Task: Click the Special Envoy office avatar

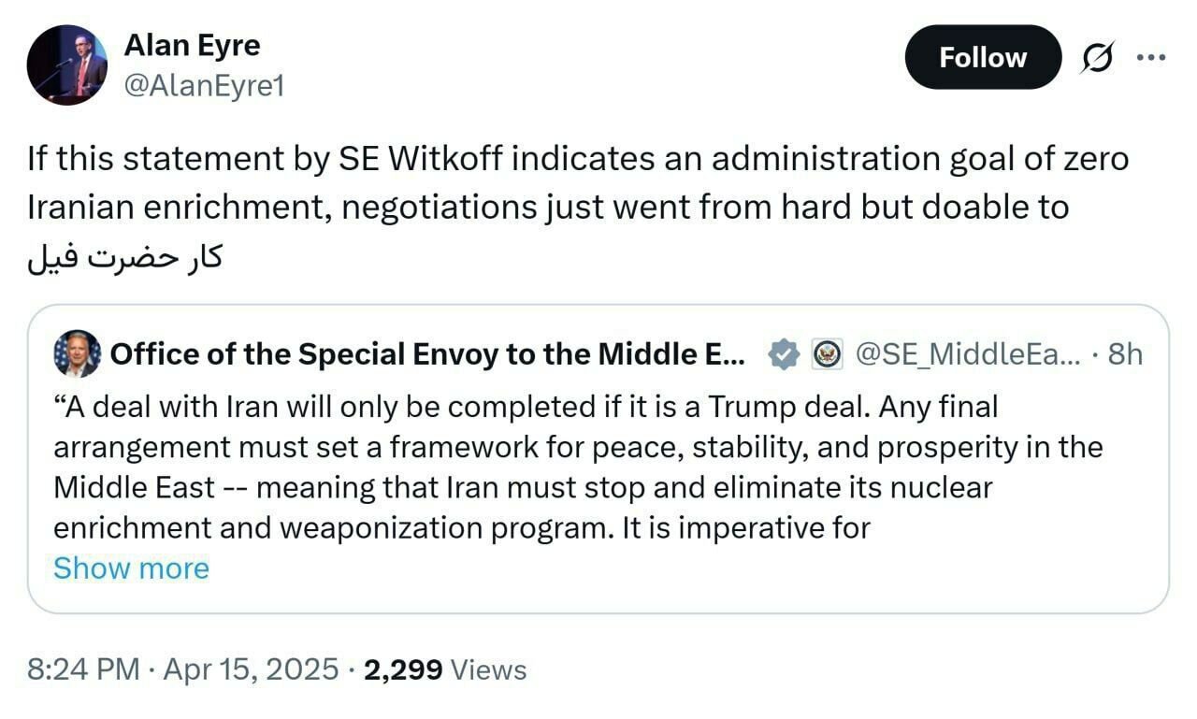Action: tap(77, 353)
